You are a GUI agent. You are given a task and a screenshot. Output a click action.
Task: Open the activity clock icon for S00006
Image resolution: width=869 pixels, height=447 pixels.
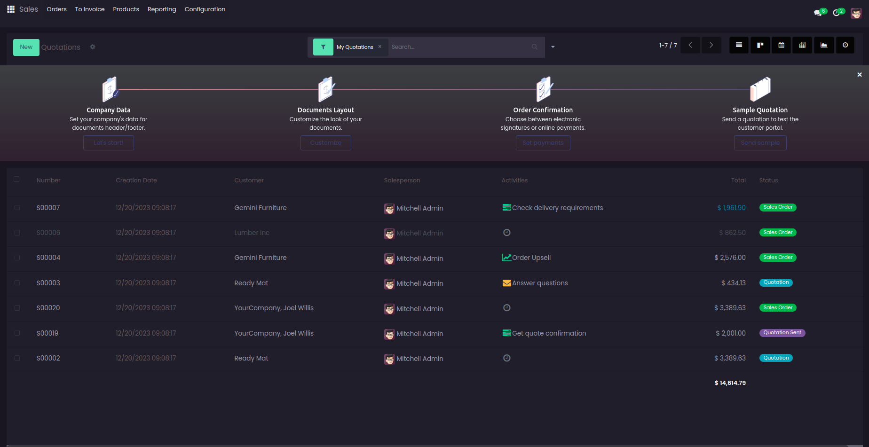[507, 233]
